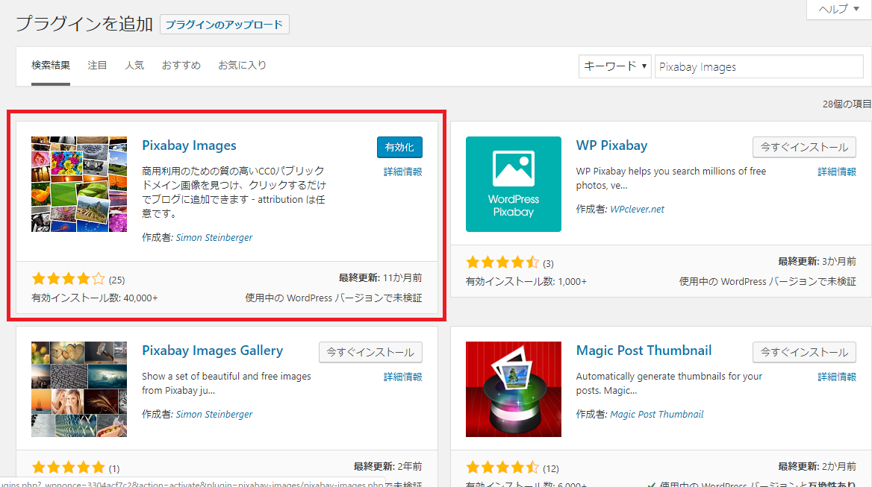The width and height of the screenshot is (872, 487).
Task: Open the ヘルプ dropdown tab
Action: pos(838,9)
